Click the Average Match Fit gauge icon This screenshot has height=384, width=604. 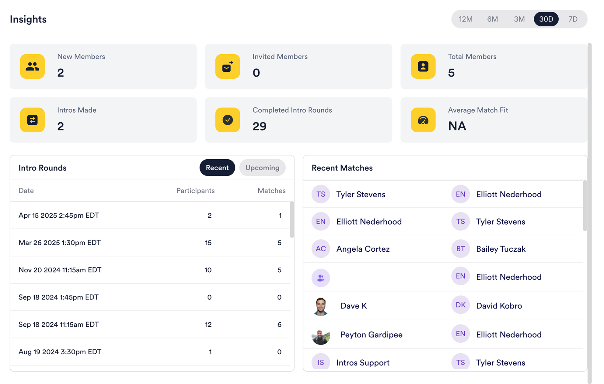click(x=423, y=120)
